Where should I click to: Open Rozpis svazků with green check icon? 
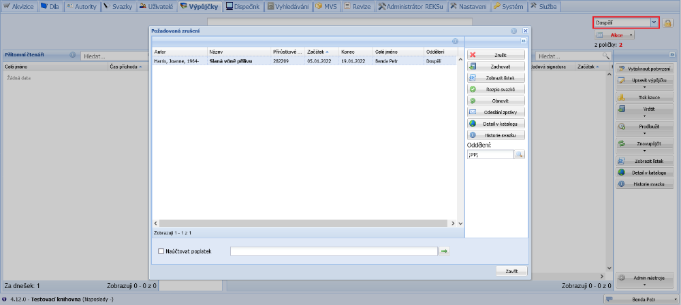click(x=495, y=89)
